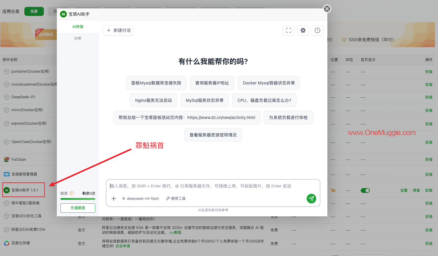Choose suggestion 面板Mysql数据库连接失败

(156, 83)
